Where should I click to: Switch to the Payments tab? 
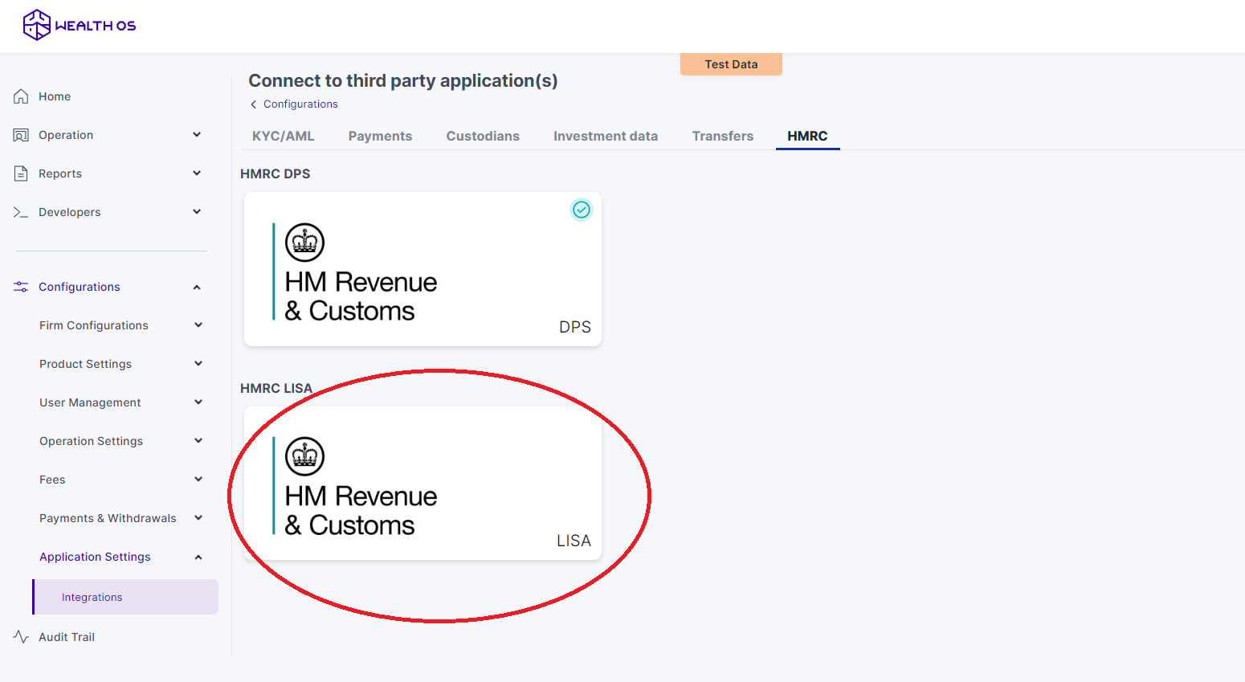380,137
